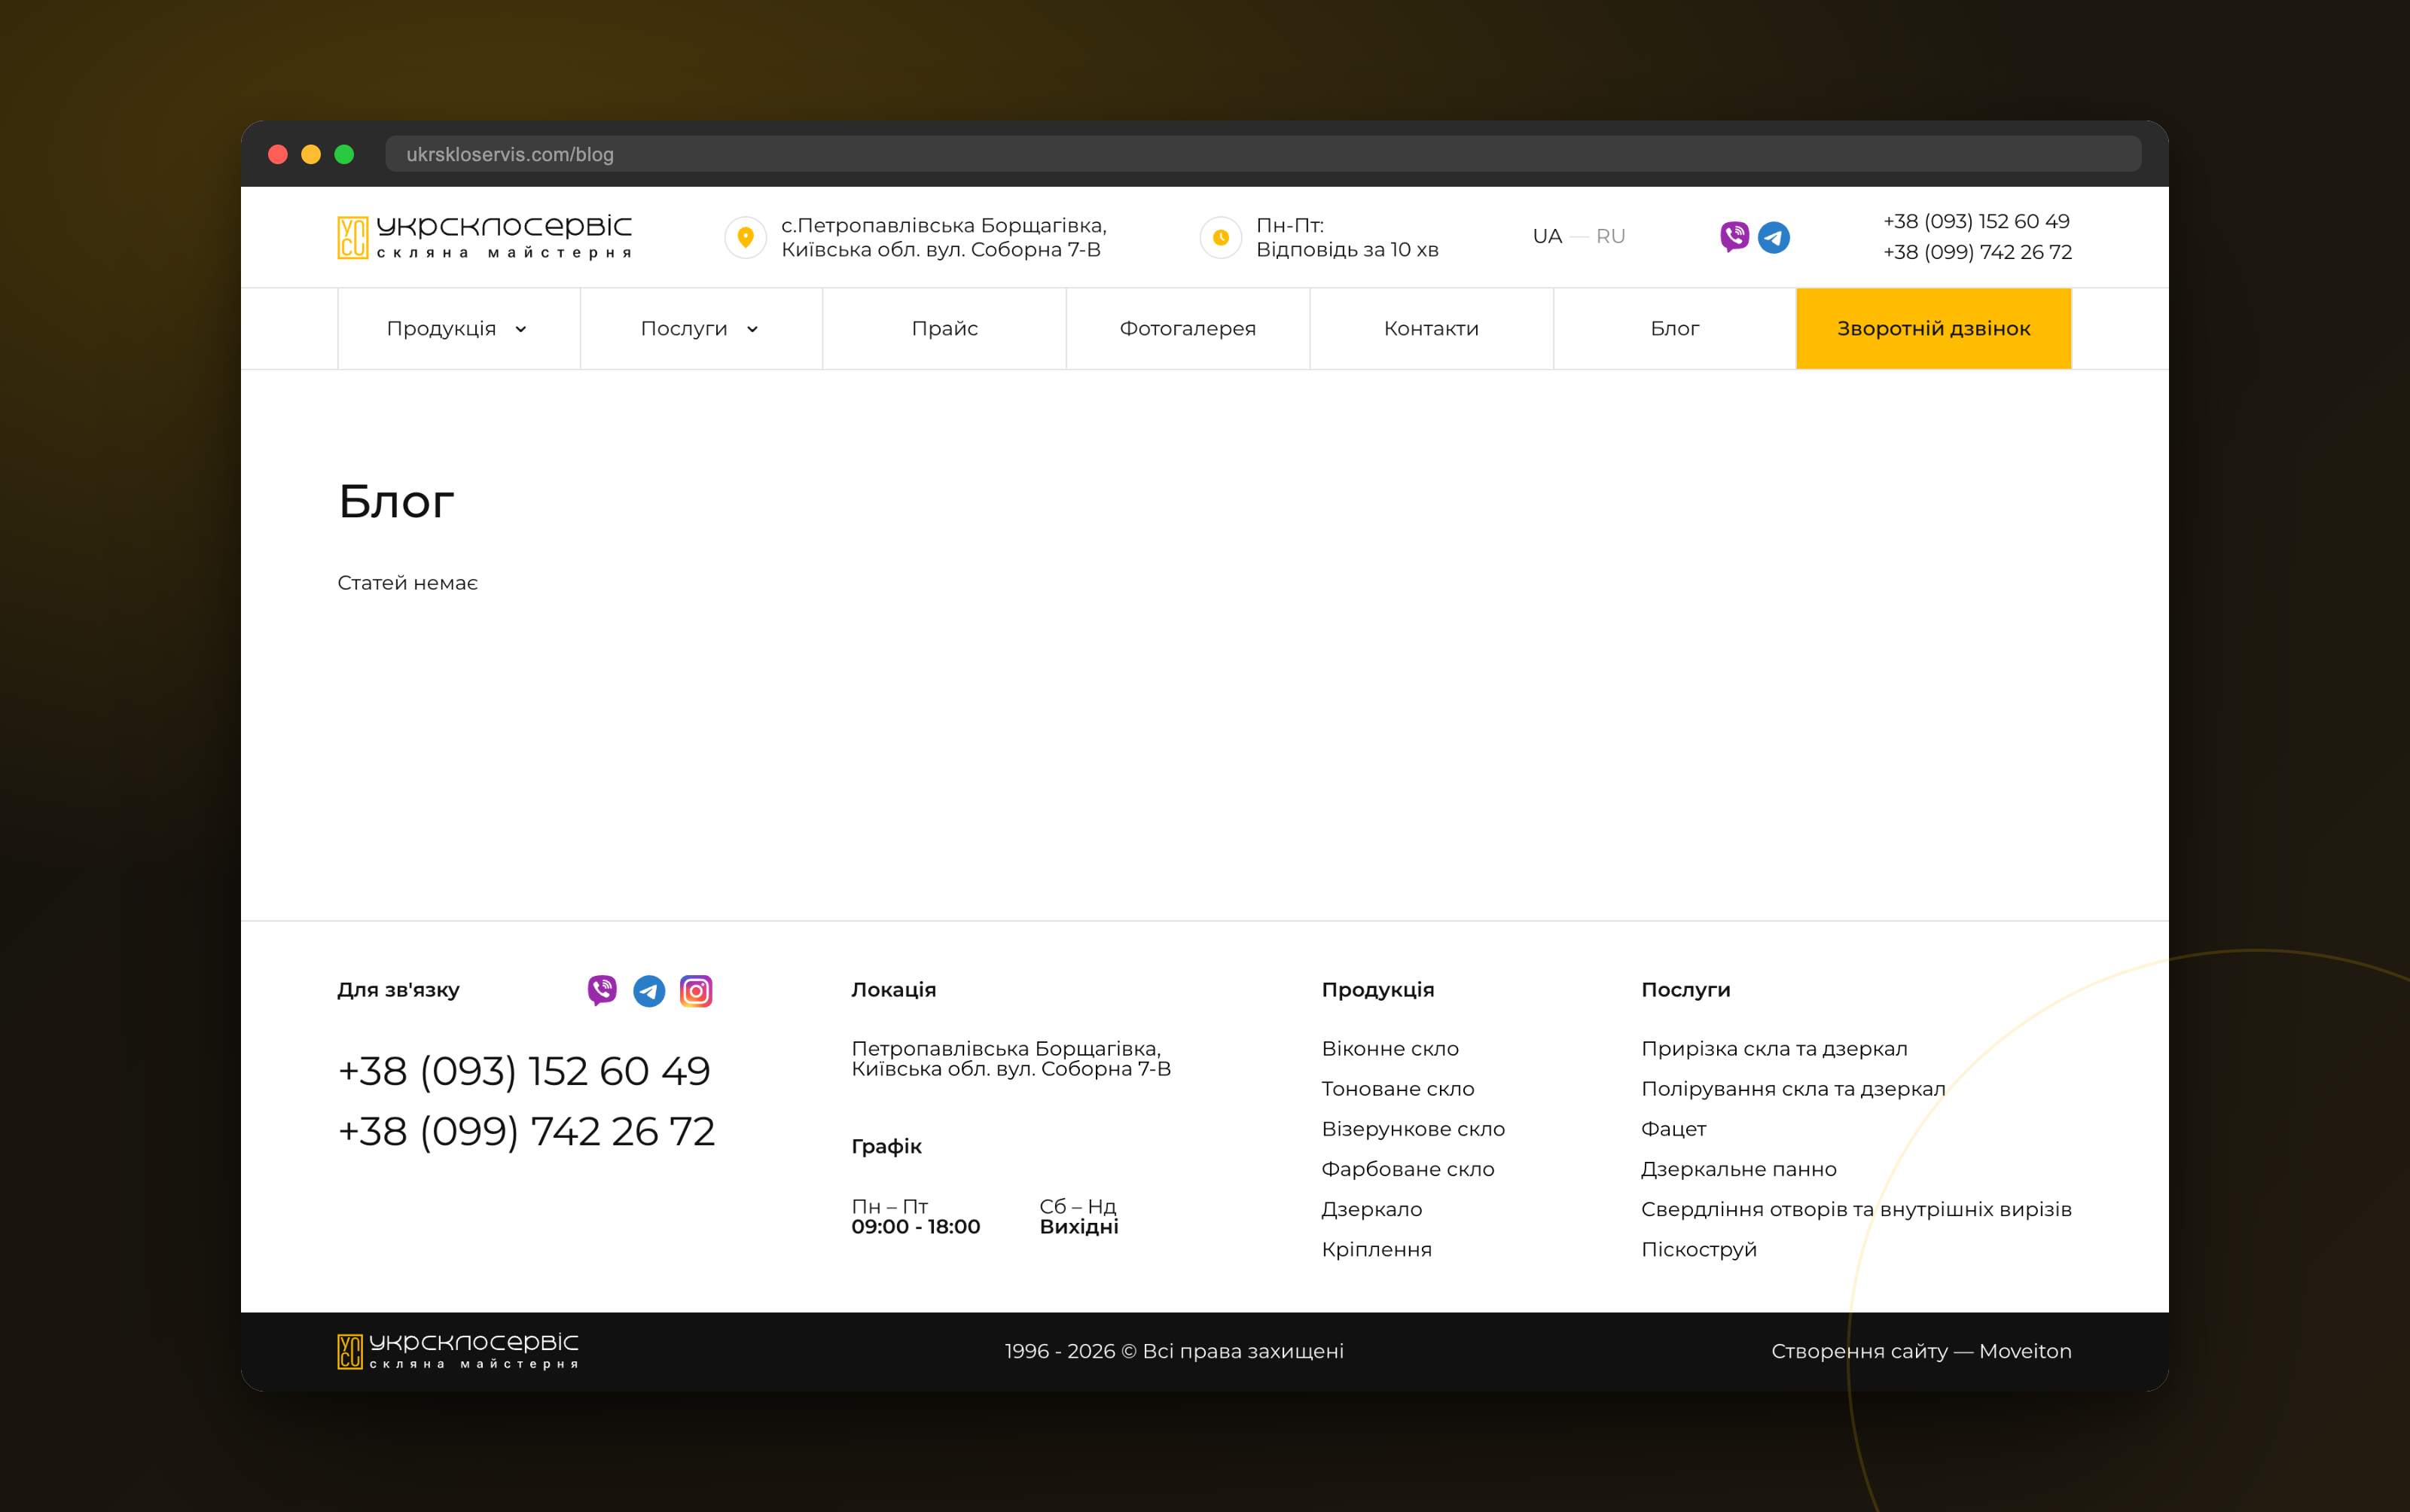Click footer phone +38 (099) 742 26 72

coord(526,1131)
